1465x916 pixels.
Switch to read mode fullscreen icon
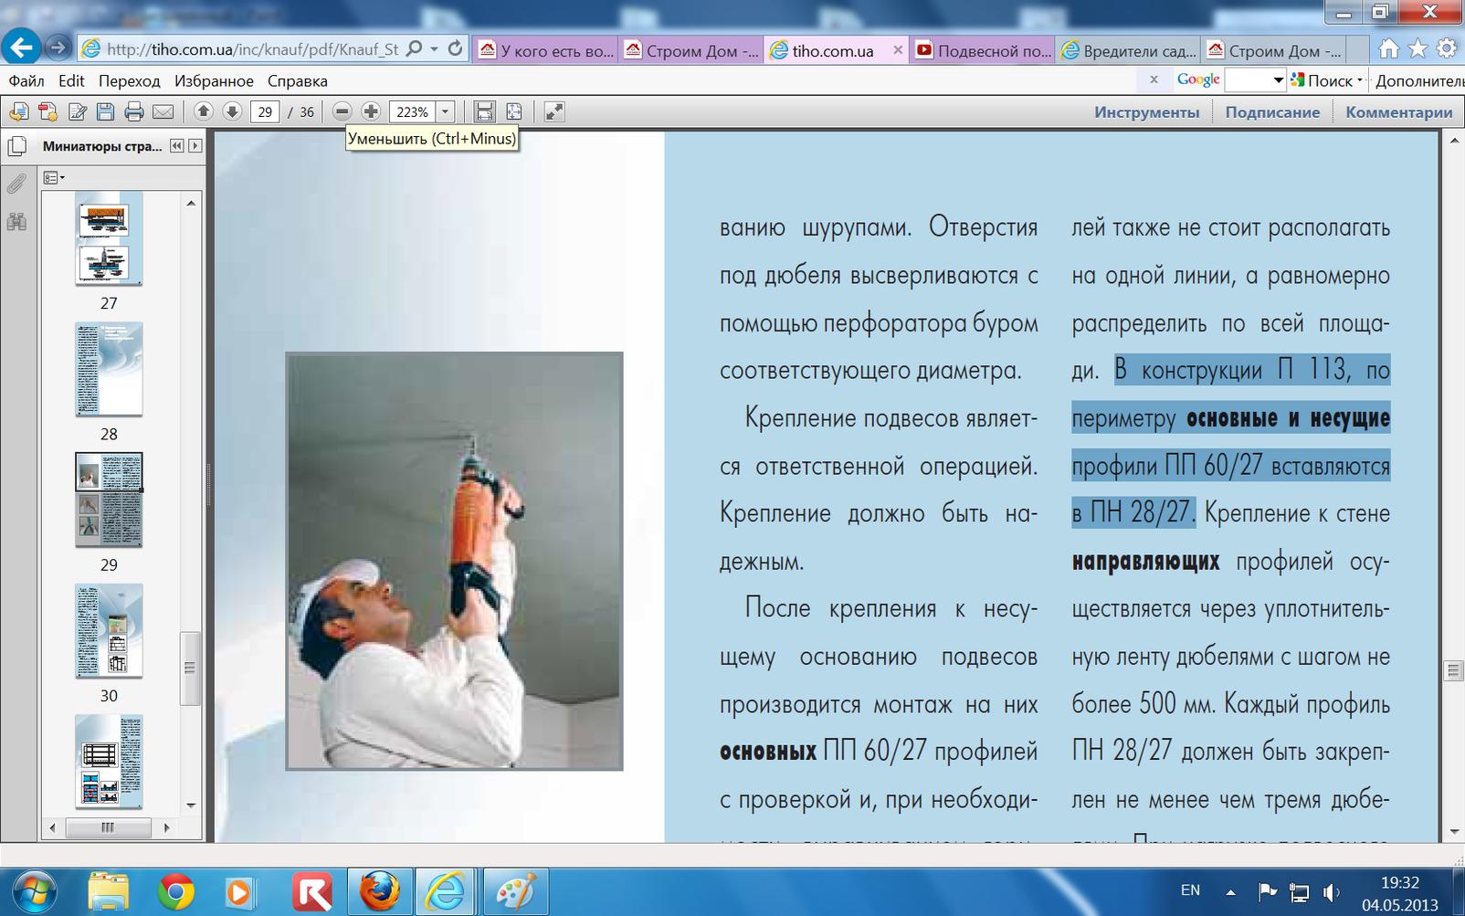[x=554, y=111]
